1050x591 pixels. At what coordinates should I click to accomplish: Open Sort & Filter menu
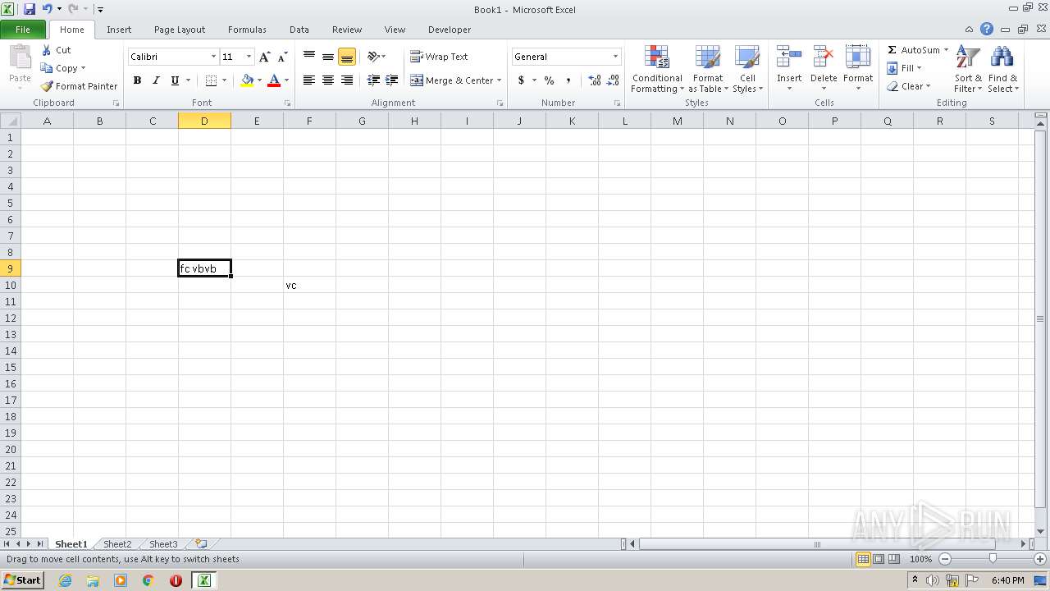968,70
